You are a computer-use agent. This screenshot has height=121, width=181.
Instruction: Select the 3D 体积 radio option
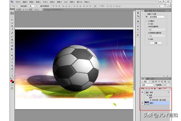click(x=147, y=39)
